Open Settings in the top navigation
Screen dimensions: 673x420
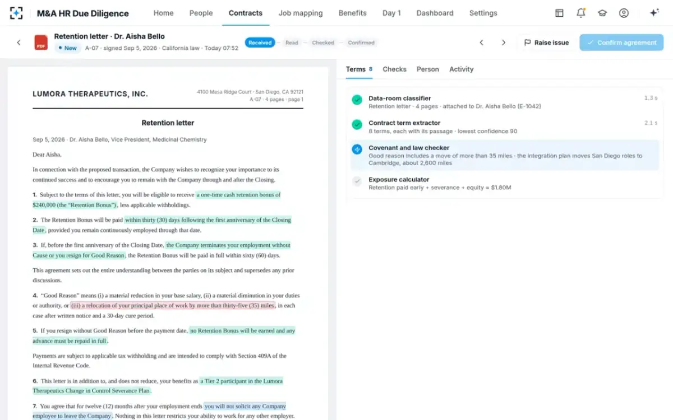483,13
